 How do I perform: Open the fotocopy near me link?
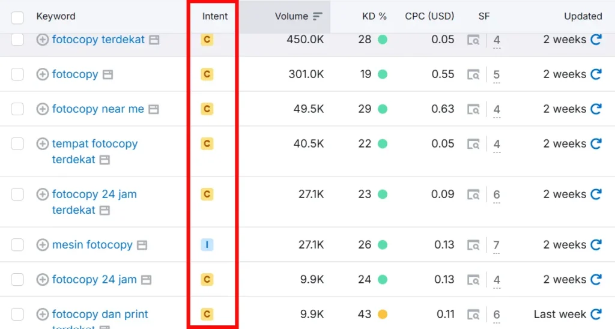(98, 109)
